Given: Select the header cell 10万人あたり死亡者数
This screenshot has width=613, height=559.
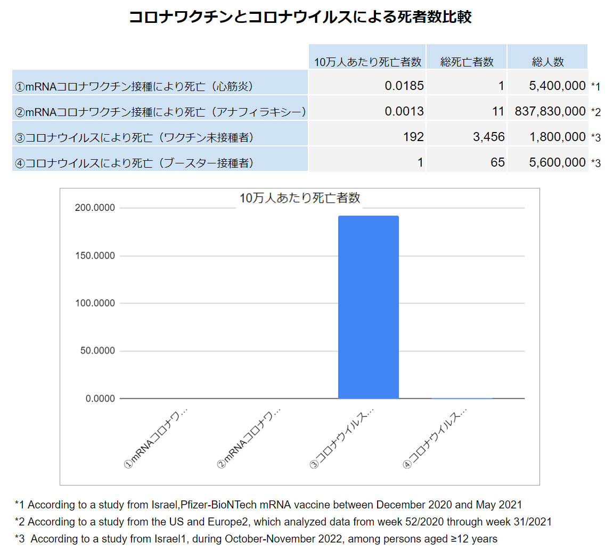Looking at the screenshot, I should [x=367, y=56].
